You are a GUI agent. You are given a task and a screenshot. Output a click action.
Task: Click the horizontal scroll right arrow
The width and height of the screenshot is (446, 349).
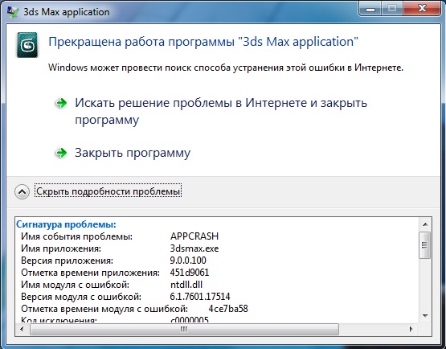(411, 330)
